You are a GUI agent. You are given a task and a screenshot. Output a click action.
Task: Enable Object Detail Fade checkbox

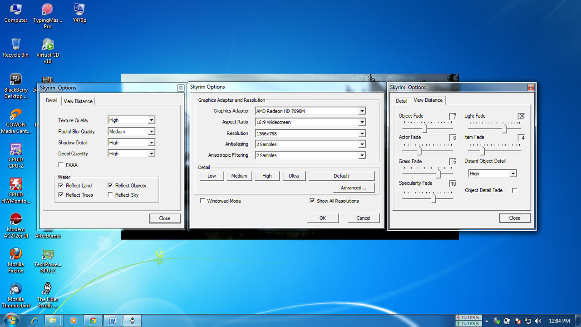(x=515, y=190)
